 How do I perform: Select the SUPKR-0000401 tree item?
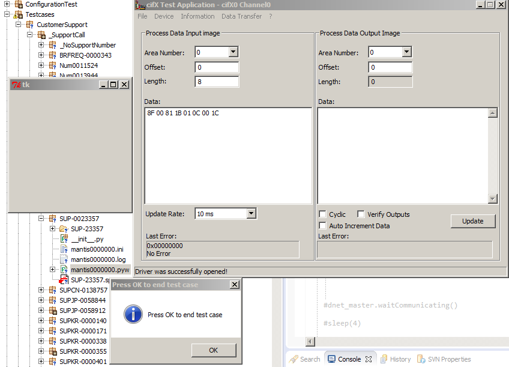(x=83, y=362)
